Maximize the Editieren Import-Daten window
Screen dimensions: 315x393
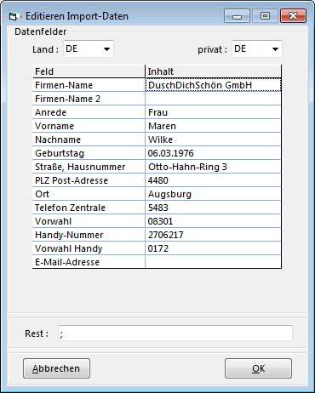click(x=265, y=15)
